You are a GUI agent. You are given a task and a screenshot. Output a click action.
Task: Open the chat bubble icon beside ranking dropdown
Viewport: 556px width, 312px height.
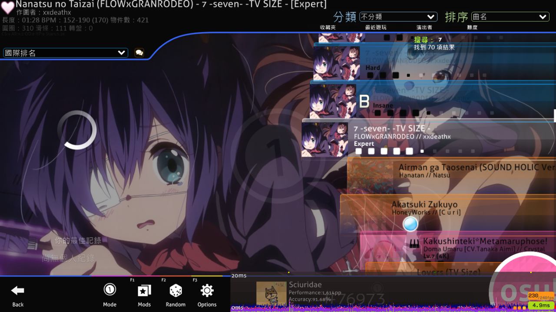tap(139, 53)
